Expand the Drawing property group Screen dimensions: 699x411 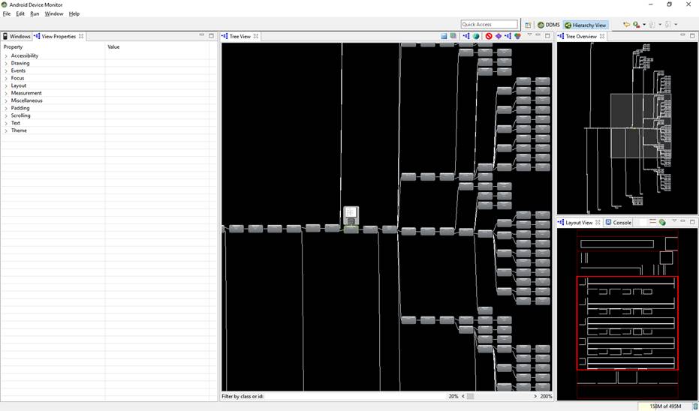pyautogui.click(x=6, y=63)
